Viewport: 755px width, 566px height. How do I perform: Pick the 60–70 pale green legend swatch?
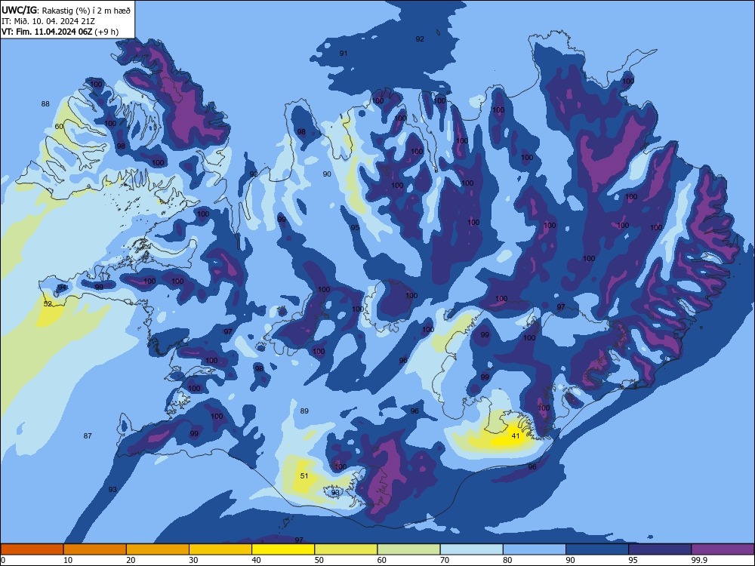[408, 549]
